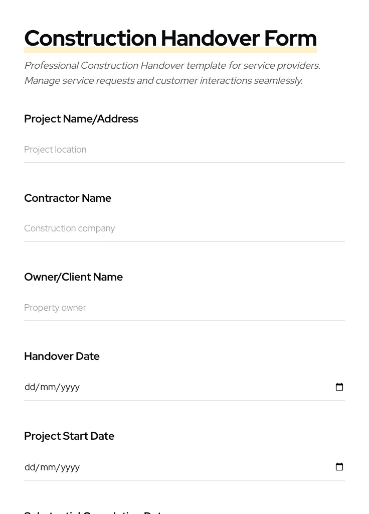Select the month segment of Handover Date

[48, 387]
